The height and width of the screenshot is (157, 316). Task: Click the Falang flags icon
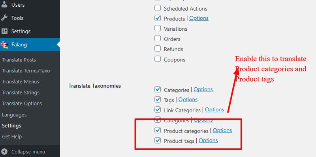[x=4, y=45]
